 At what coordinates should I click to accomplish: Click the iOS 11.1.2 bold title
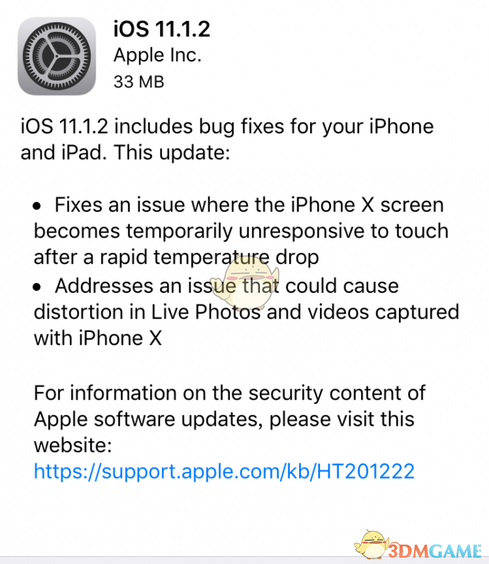pyautogui.click(x=162, y=29)
